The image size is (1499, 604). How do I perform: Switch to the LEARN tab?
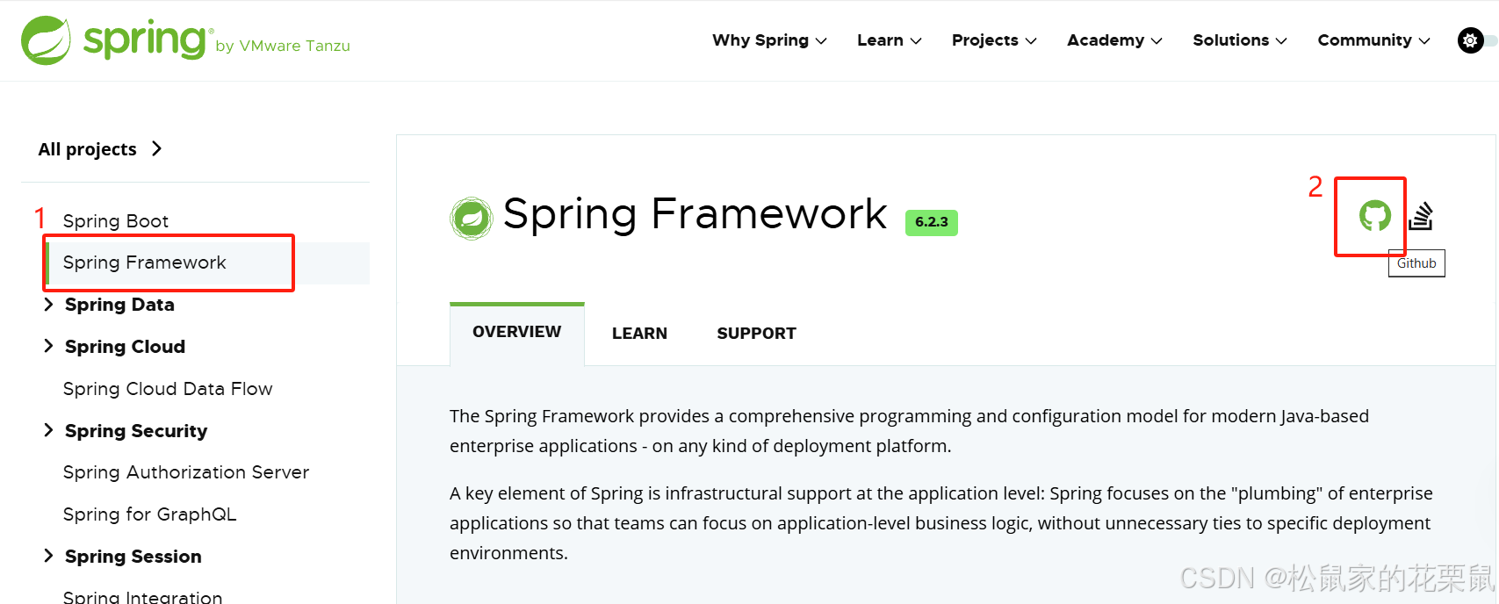tap(639, 334)
